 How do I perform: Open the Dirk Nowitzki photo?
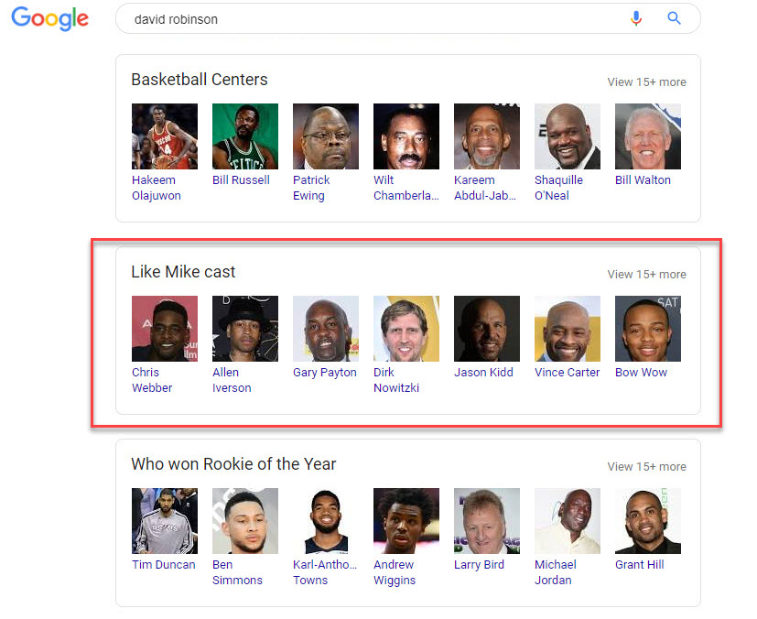pyautogui.click(x=406, y=329)
